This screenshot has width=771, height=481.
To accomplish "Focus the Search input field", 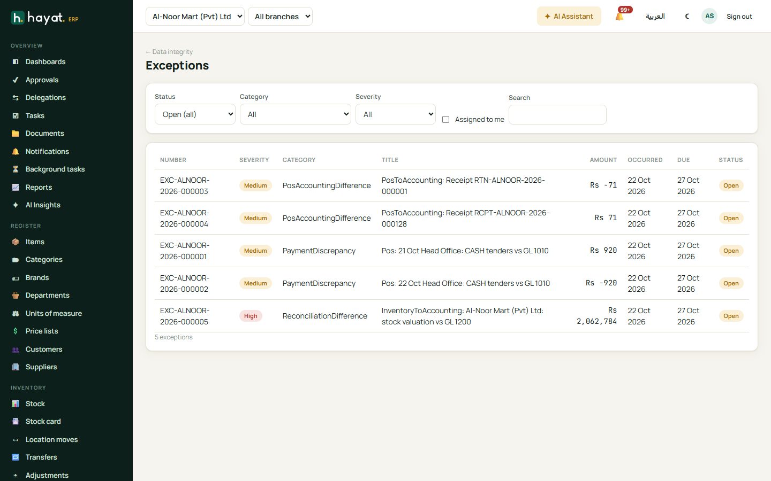I will [557, 114].
